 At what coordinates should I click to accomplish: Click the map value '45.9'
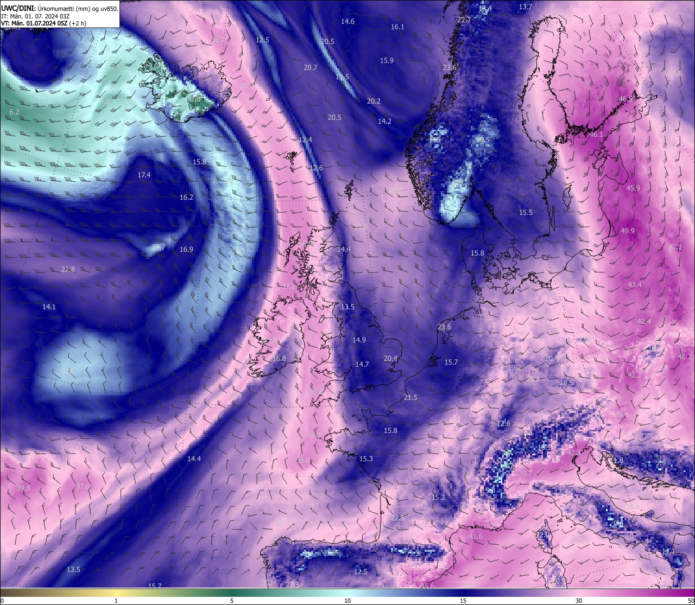633,188
